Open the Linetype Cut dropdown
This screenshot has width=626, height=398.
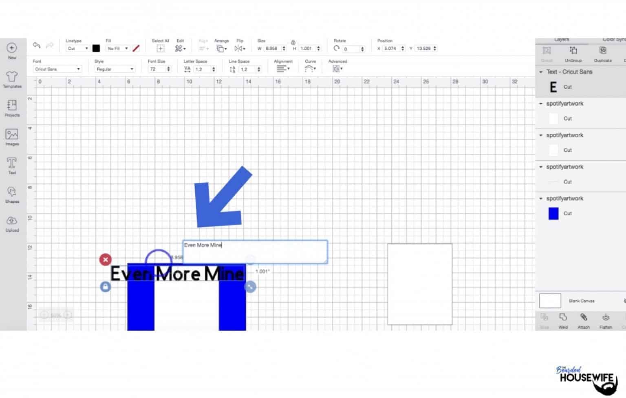pyautogui.click(x=77, y=49)
